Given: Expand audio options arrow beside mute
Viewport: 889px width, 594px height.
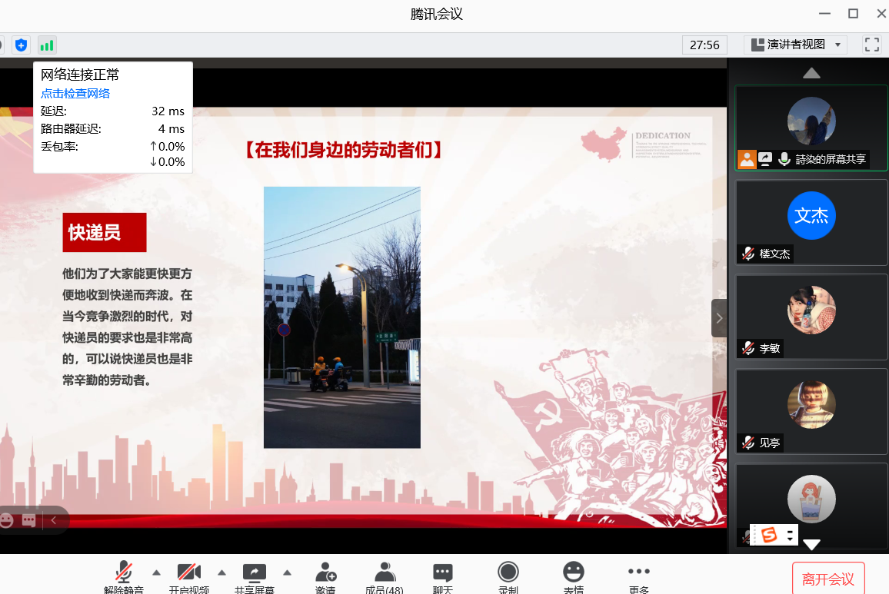Looking at the screenshot, I should [157, 572].
